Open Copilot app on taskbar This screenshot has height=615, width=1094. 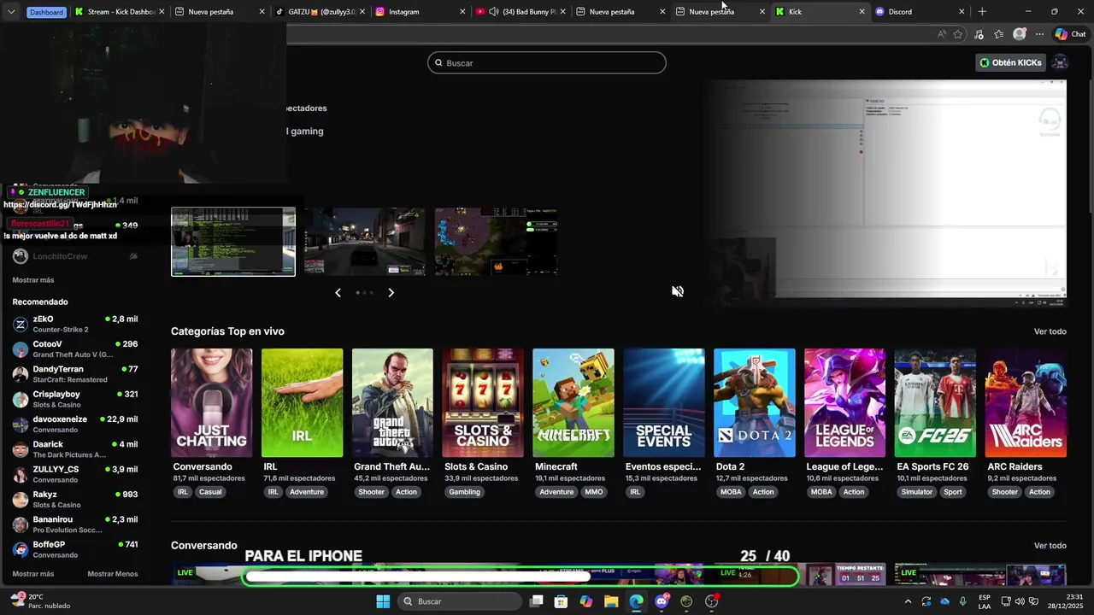[585, 601]
